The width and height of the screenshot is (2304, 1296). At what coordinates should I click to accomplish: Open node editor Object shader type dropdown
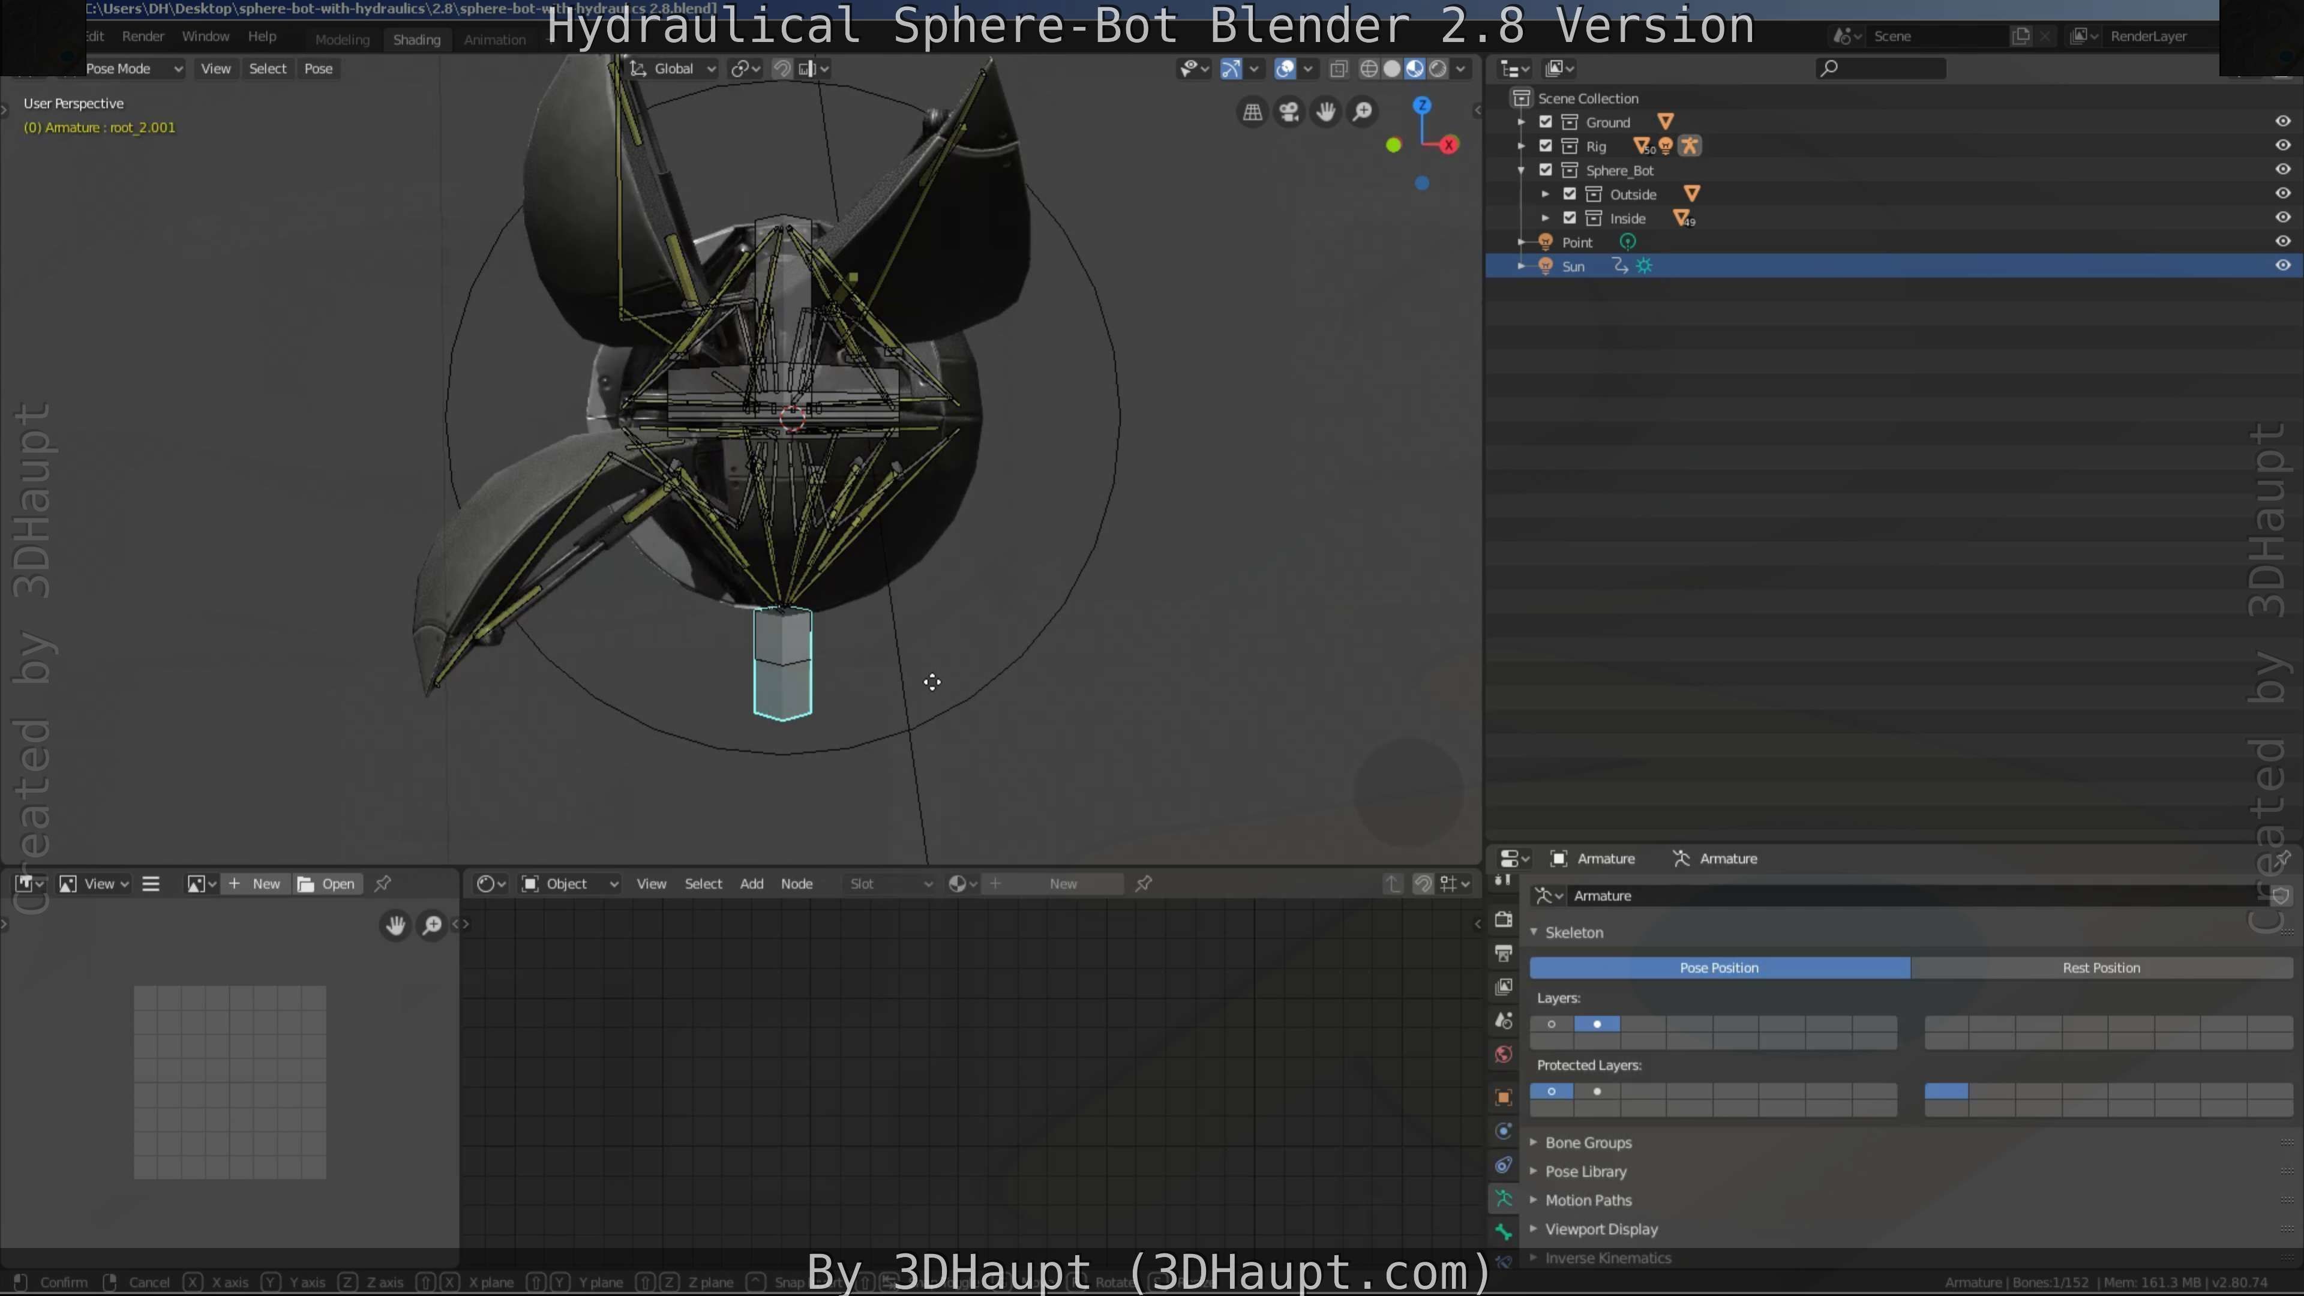[x=571, y=884]
